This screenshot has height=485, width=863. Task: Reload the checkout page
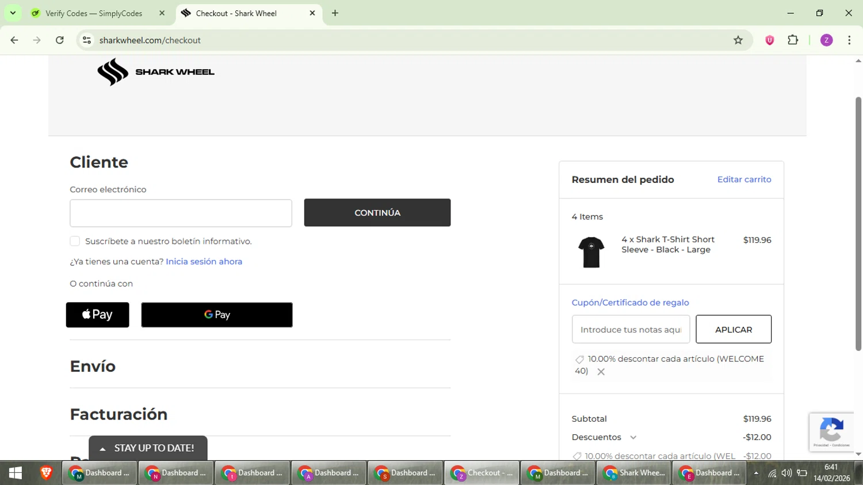60,40
